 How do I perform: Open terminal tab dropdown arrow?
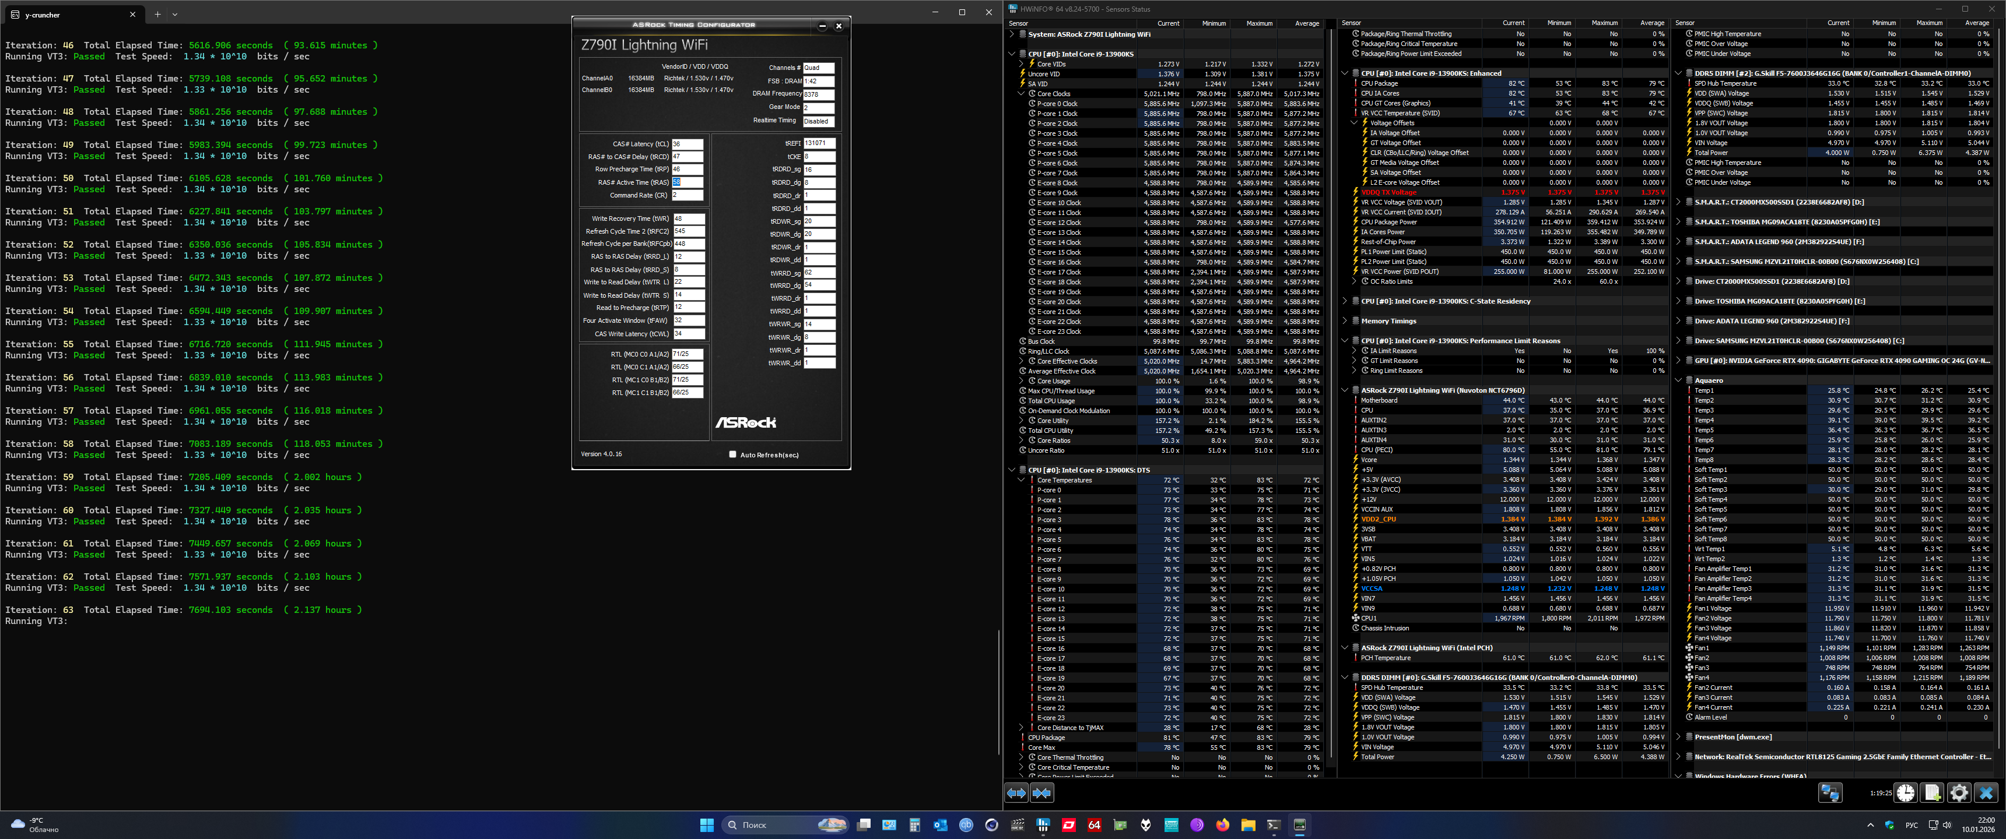pos(174,14)
